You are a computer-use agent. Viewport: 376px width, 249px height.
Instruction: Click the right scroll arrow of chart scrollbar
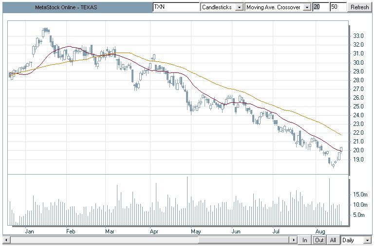(x=293, y=240)
